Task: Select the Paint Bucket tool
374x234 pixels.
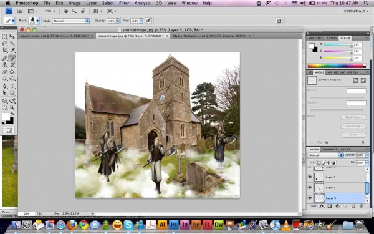Action: coord(12,72)
